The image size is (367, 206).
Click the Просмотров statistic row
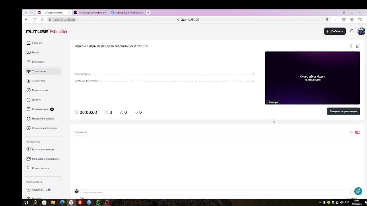click(x=164, y=74)
